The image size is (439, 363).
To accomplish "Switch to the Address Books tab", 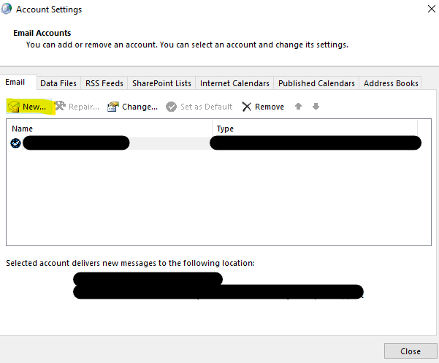I will pyautogui.click(x=391, y=83).
